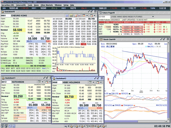Click the Future Page#0 title bar icon
This screenshot has width=171, height=128.
pyautogui.click(x=100, y=13)
